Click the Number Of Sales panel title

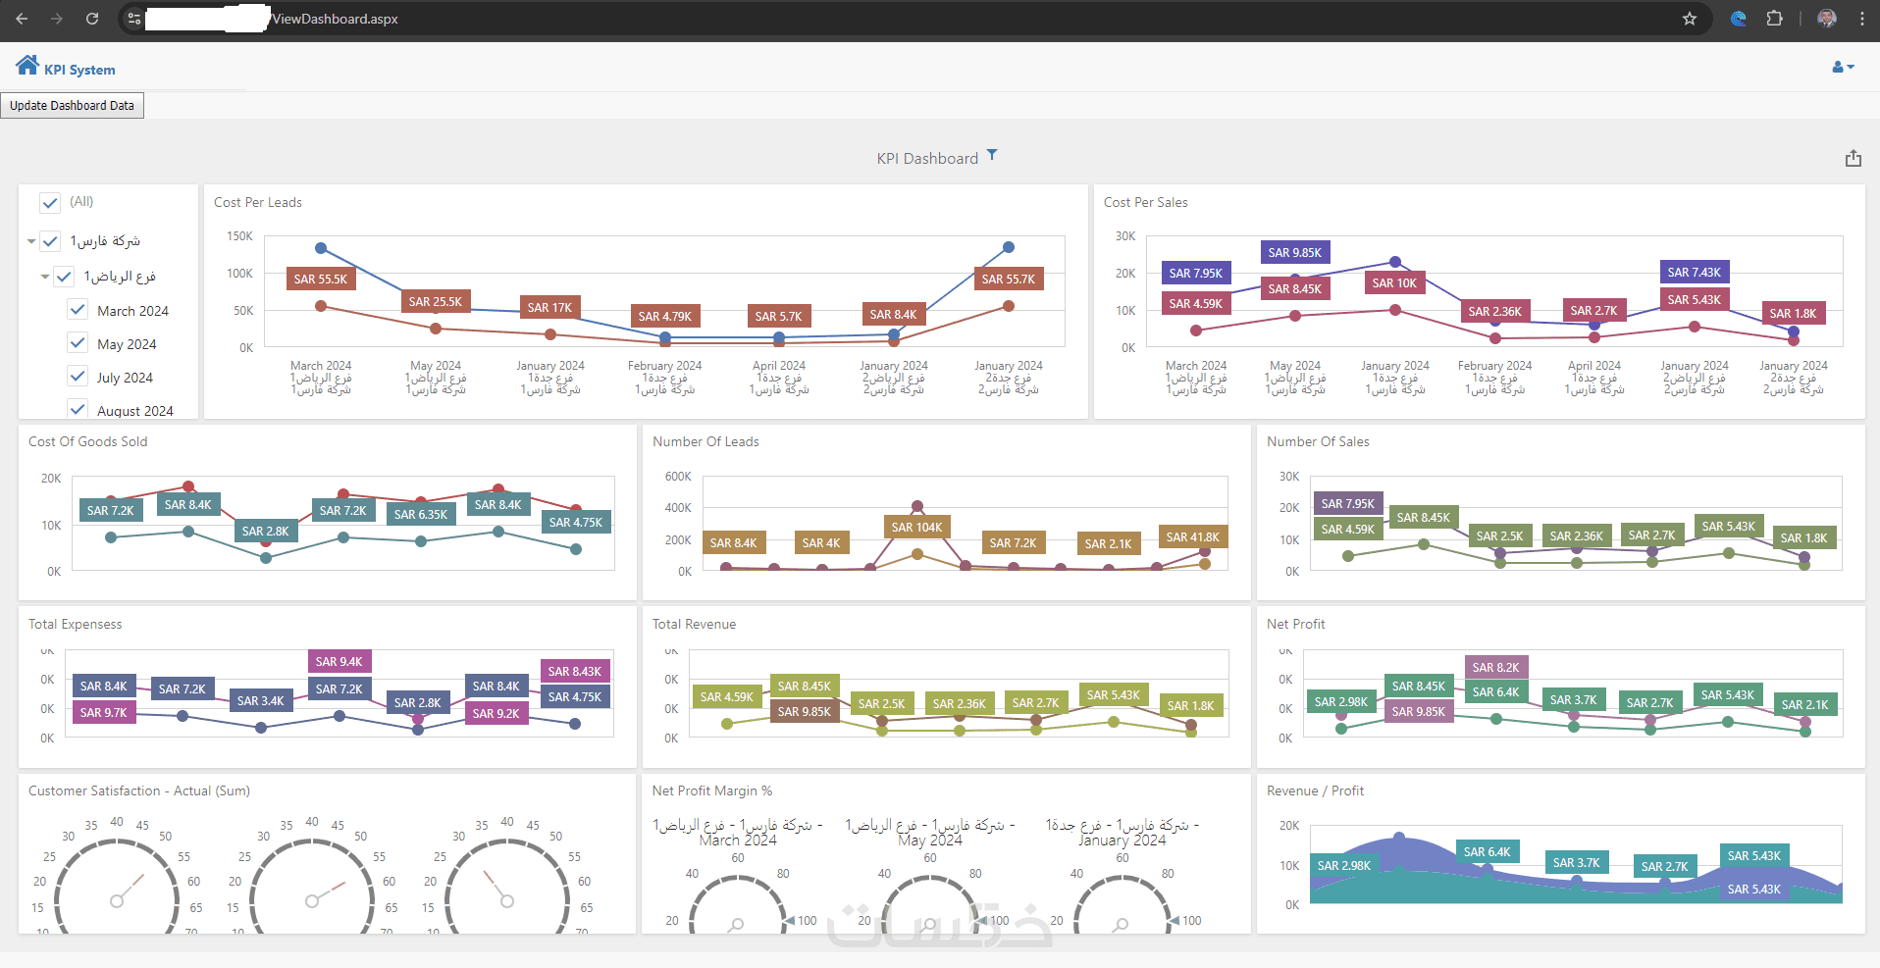(x=1318, y=441)
